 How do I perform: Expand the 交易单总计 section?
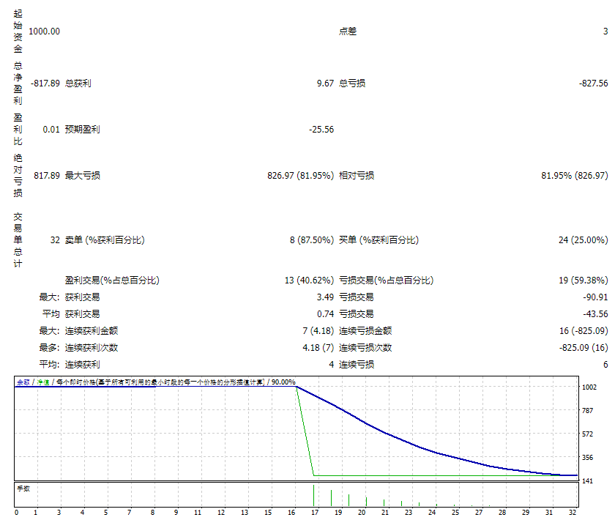coord(18,238)
